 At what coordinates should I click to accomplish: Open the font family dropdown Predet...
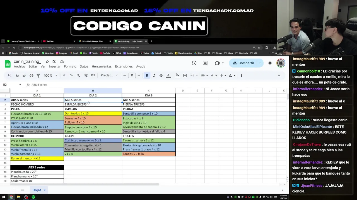coord(109,75)
